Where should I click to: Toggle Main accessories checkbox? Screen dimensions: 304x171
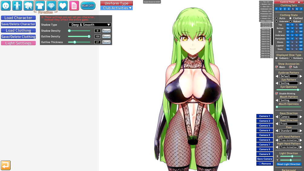click(x=276, y=67)
